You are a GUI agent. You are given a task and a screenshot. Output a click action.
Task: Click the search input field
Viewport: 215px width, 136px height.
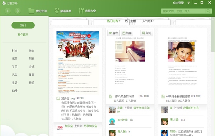pyautogui.click(x=183, y=11)
